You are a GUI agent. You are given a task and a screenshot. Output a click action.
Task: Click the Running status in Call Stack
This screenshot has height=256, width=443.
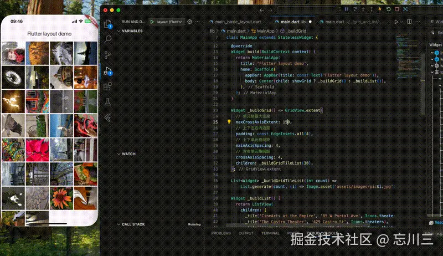pos(194,224)
